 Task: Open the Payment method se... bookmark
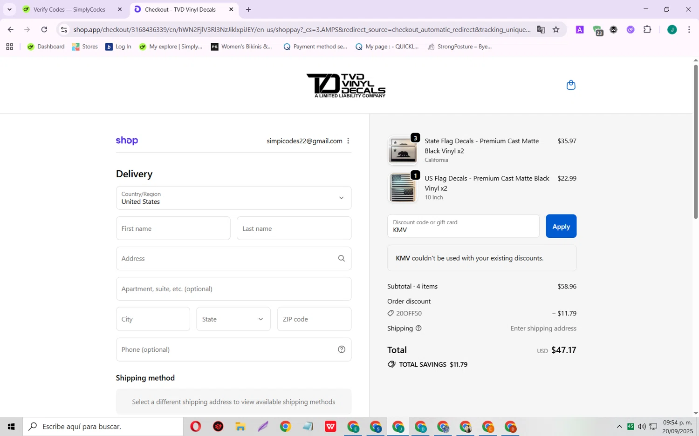(x=315, y=47)
